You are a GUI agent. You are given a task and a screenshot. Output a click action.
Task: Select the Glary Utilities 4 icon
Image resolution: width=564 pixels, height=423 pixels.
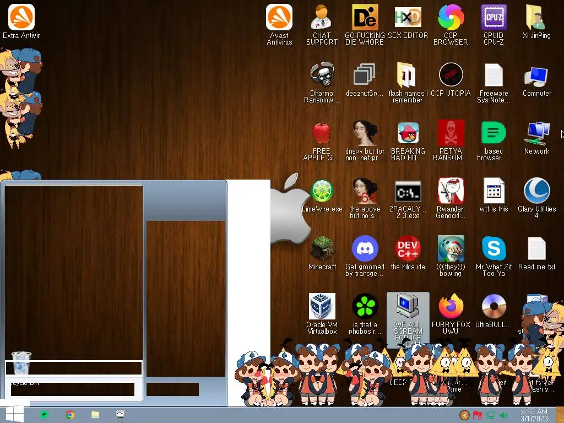536,198
